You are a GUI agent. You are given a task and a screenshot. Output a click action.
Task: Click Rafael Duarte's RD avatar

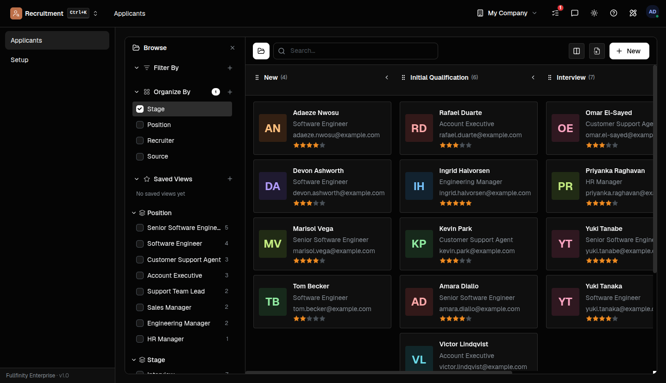click(x=419, y=128)
